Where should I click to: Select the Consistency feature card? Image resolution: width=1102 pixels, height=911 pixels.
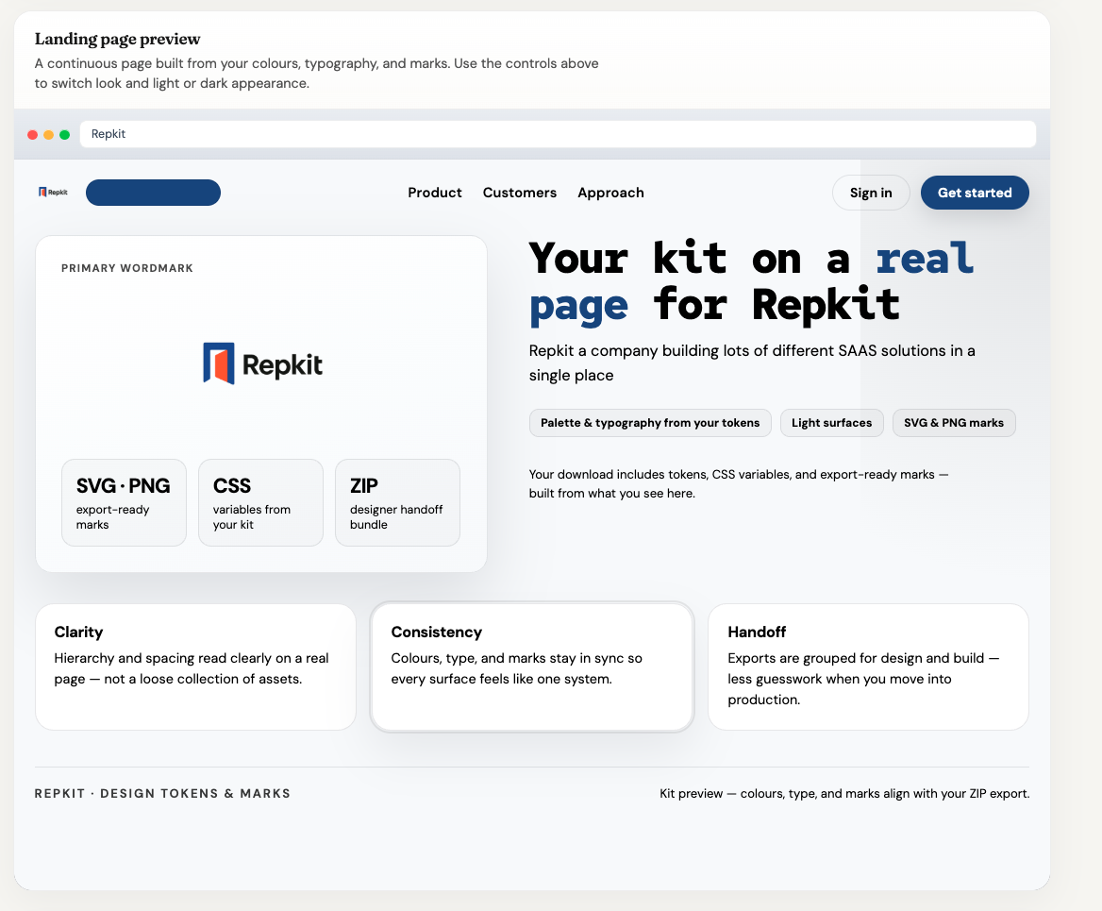(532, 666)
